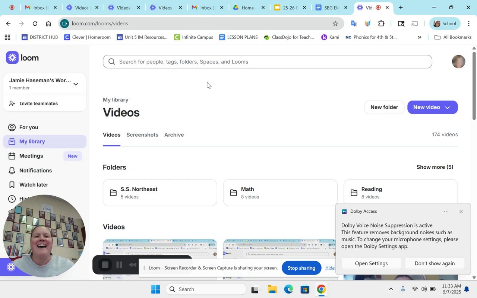Open the Math folder
Screen dimensions: 477x298
tap(280, 193)
